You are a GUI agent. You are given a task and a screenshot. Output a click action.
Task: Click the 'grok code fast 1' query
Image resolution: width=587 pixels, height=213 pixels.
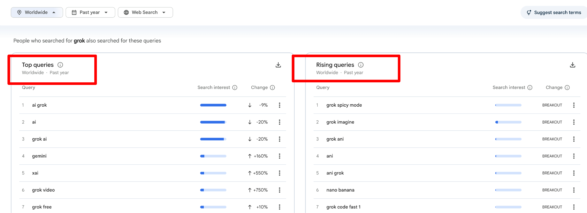tap(343, 207)
